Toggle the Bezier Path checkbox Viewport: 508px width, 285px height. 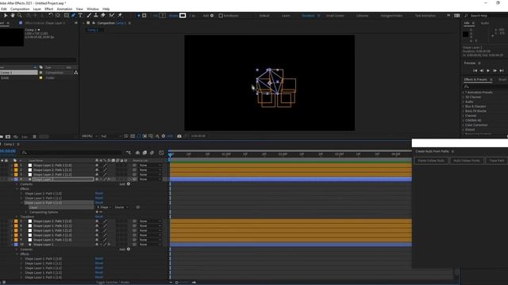tap(221, 16)
